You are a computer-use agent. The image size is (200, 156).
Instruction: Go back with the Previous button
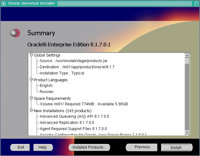[142, 147]
